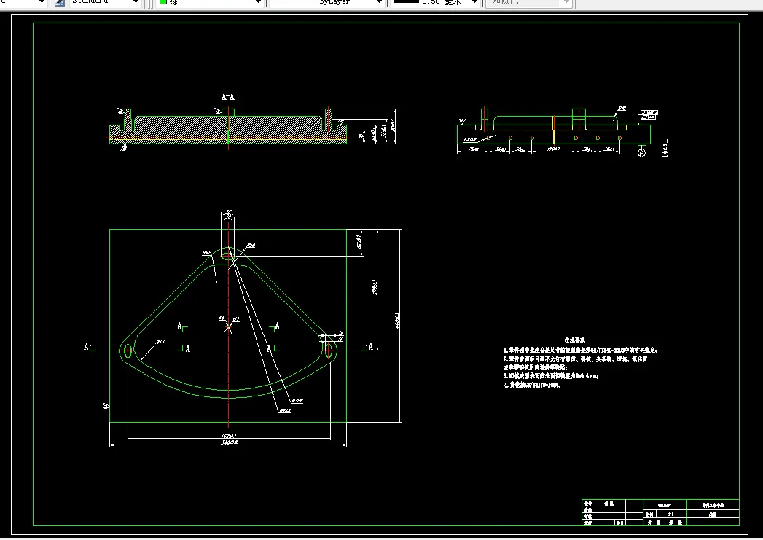Select the R44 radius label
Viewport: 763px width, 540px height.
pos(160,343)
